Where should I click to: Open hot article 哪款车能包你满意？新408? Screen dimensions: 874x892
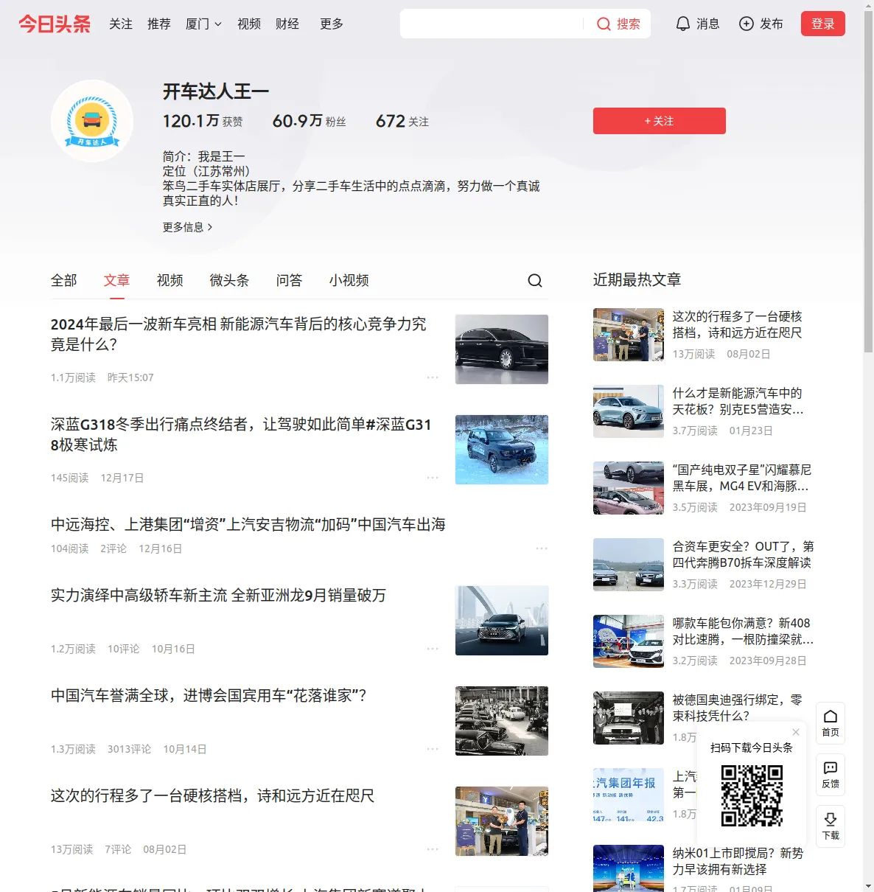tap(744, 631)
